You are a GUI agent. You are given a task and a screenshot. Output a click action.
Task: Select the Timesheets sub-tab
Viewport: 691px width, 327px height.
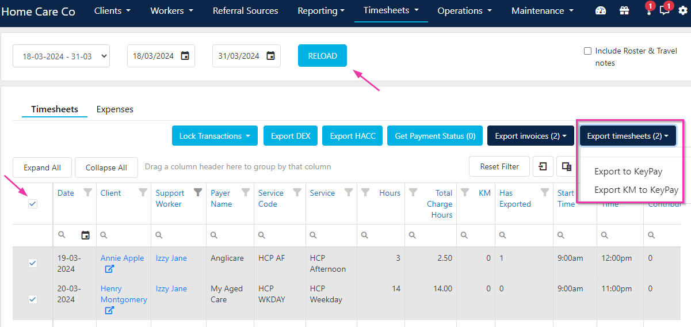(55, 109)
